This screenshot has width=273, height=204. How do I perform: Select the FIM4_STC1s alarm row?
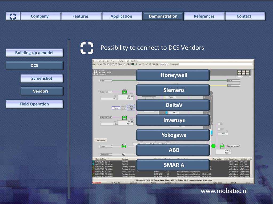point(171,172)
